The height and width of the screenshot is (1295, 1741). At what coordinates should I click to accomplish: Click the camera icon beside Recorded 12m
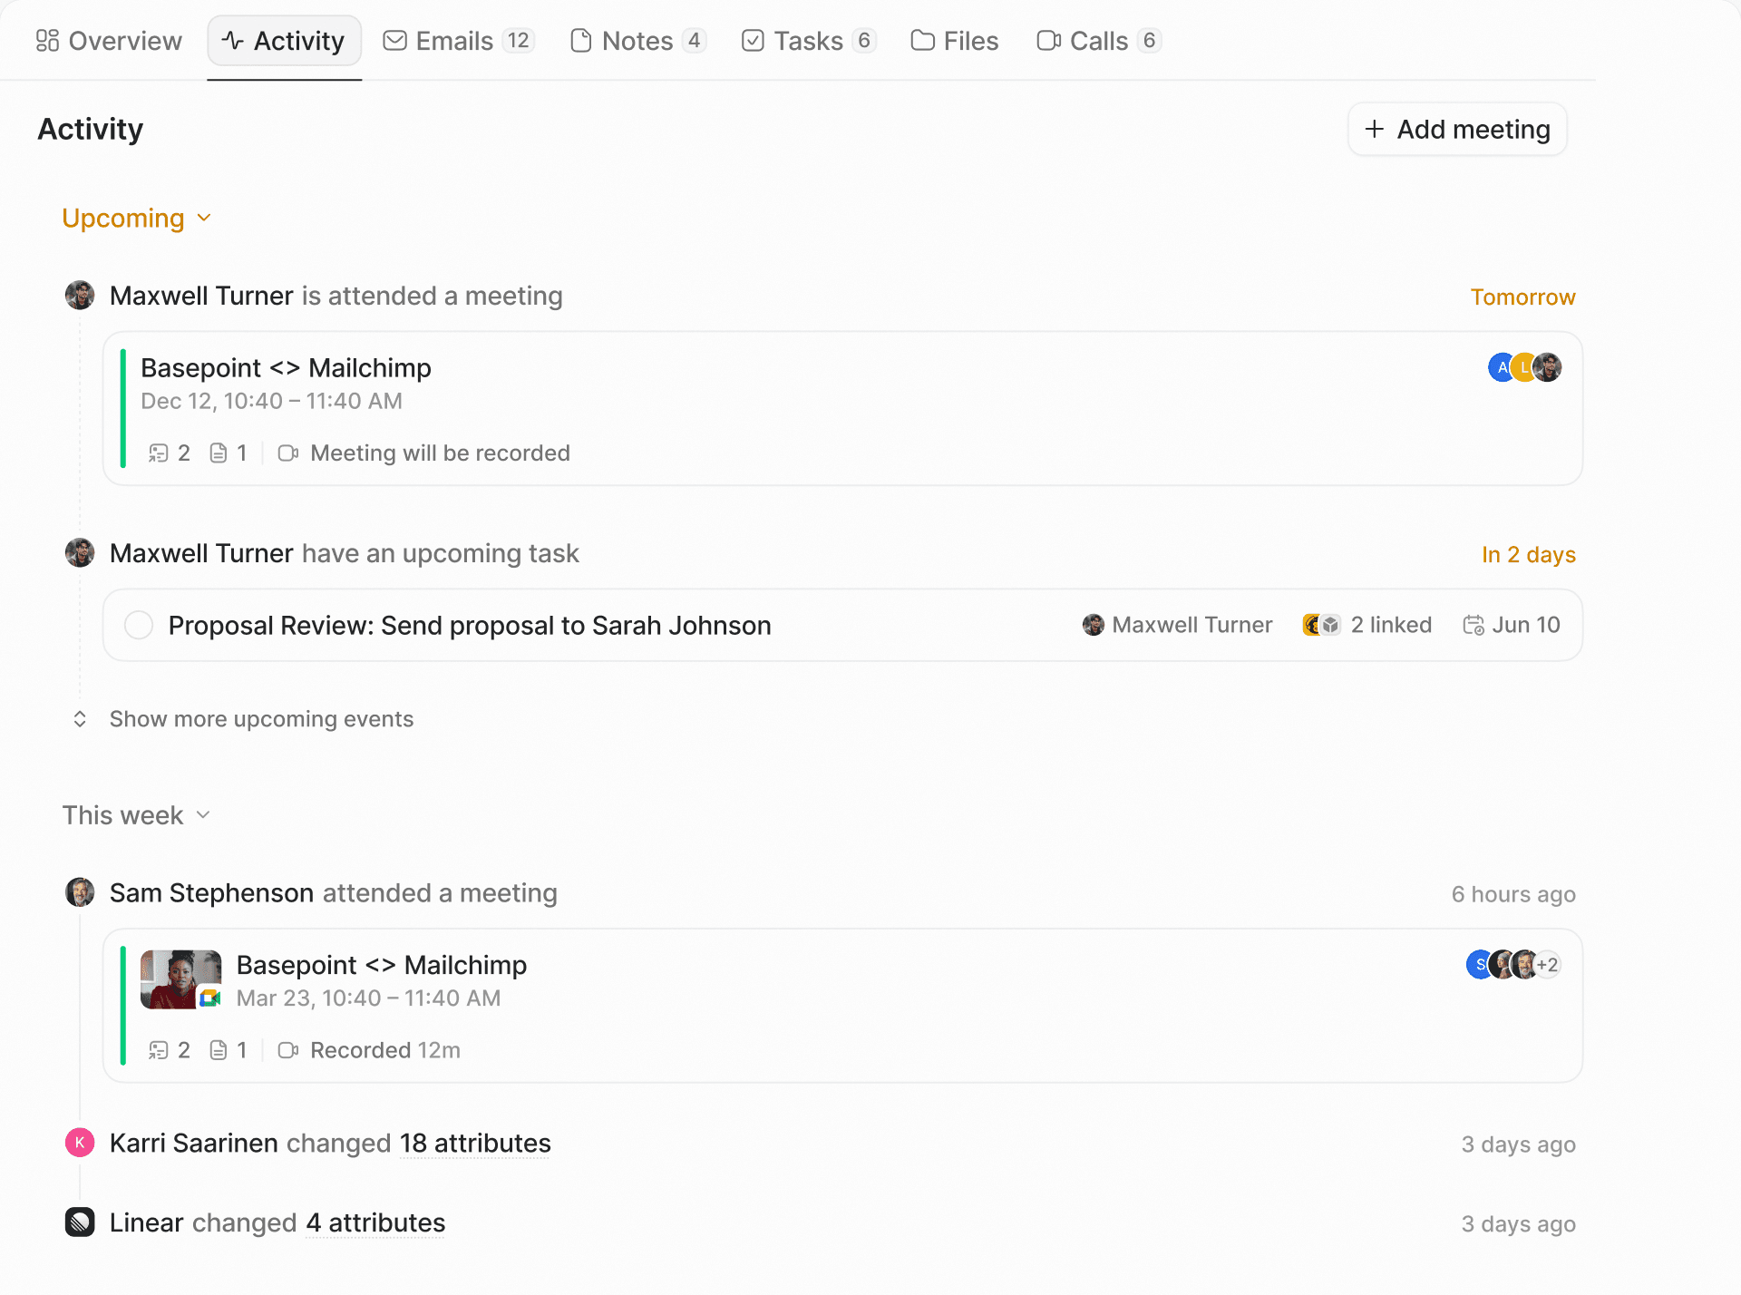point(288,1050)
